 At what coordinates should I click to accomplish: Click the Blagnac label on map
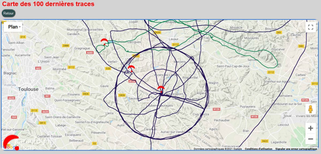pyautogui.click(x=10, y=73)
